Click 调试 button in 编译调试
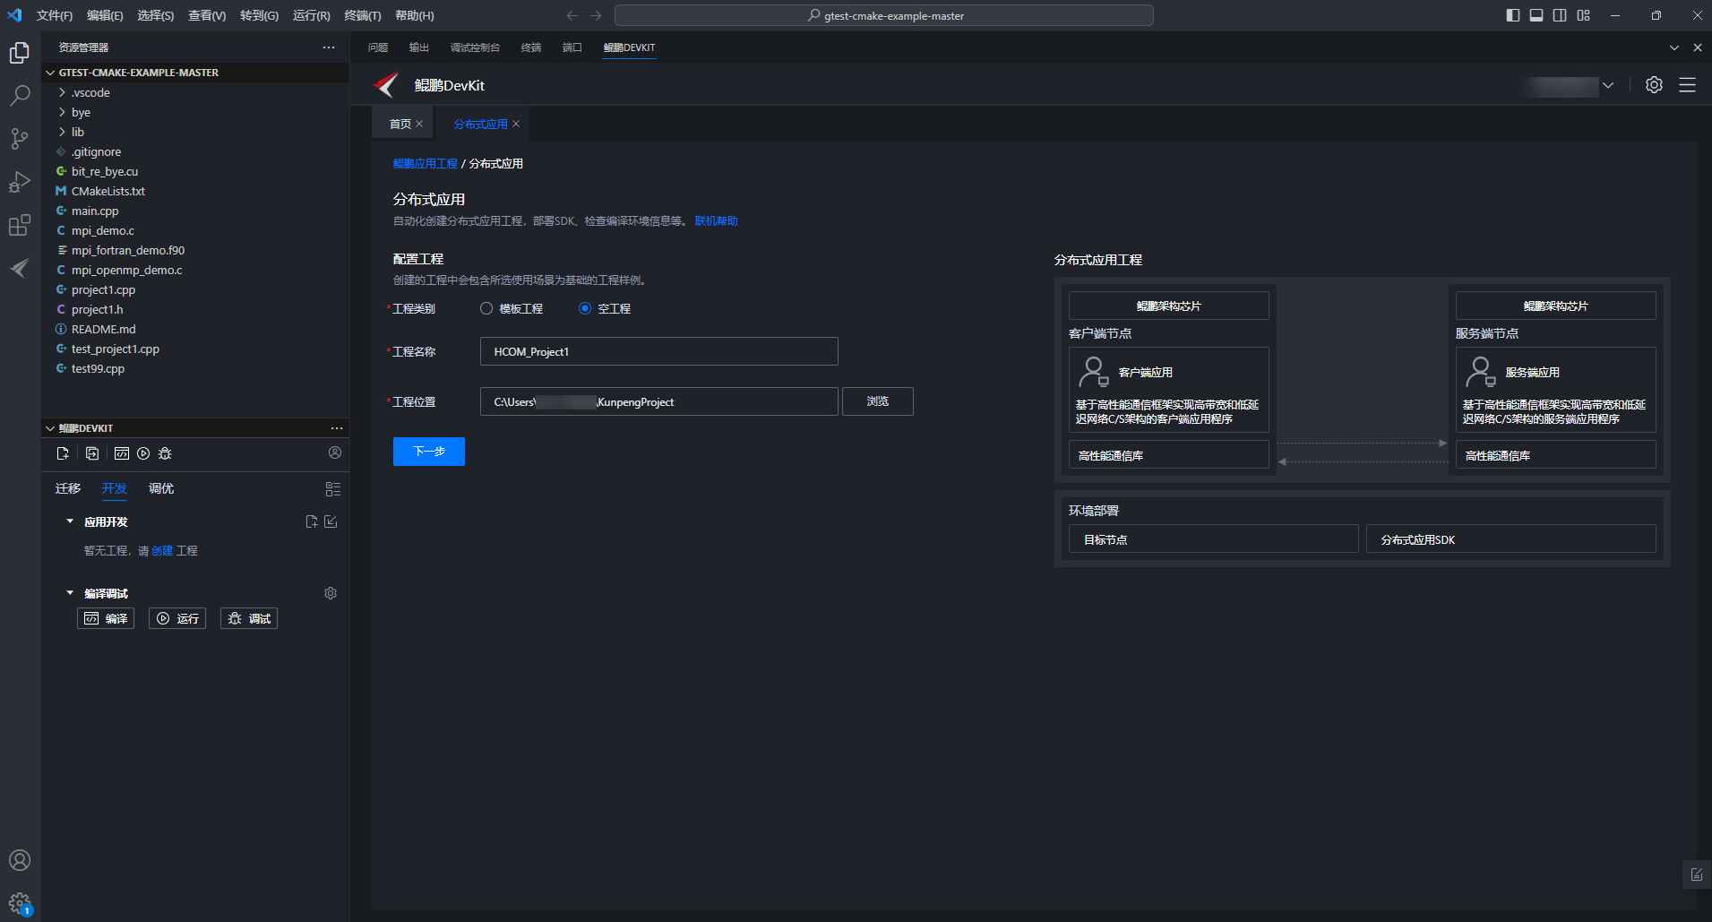This screenshot has height=922, width=1712. pos(249,618)
